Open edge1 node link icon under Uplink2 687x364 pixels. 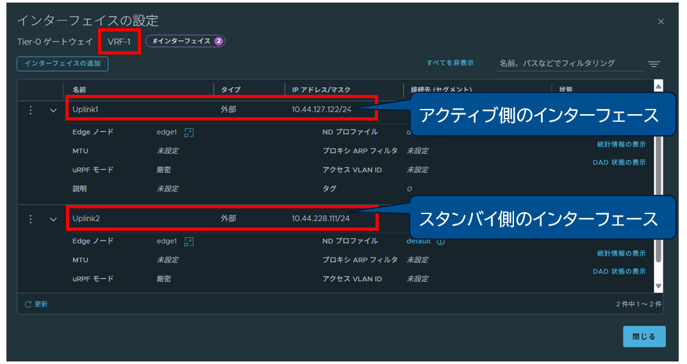[189, 242]
